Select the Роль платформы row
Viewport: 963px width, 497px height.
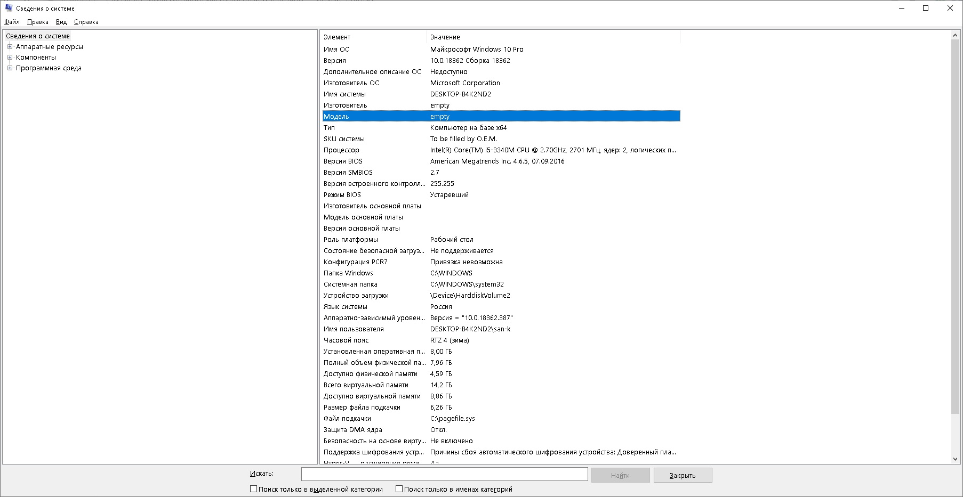tap(501, 239)
